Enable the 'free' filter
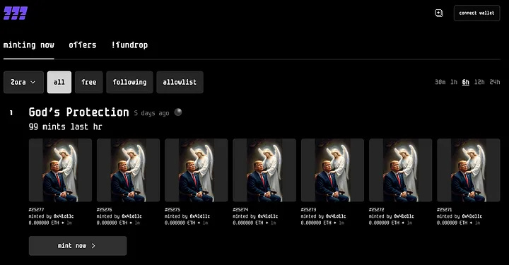Screen dimensions: 509x265 [x=89, y=83]
